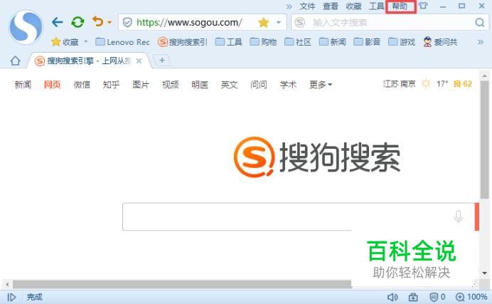The image size is (492, 304).
Task: Open the 游戏 bookmark folder
Action: click(402, 42)
